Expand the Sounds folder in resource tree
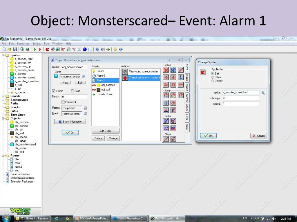The image size is (297, 222). [x=3, y=96]
